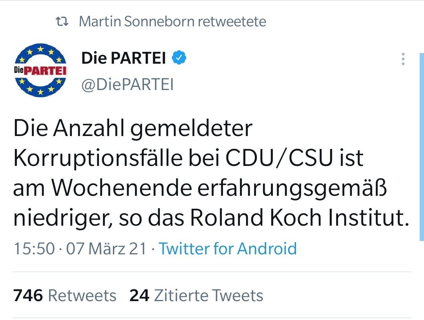Open the three-dot tweet options menu
424x320 pixels.
click(403, 59)
